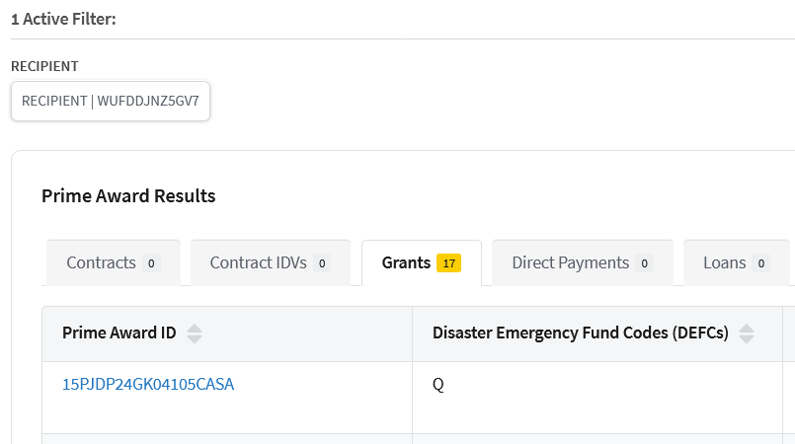This screenshot has width=795, height=444.
Task: Click the Loans tab count badge
Action: [760, 263]
